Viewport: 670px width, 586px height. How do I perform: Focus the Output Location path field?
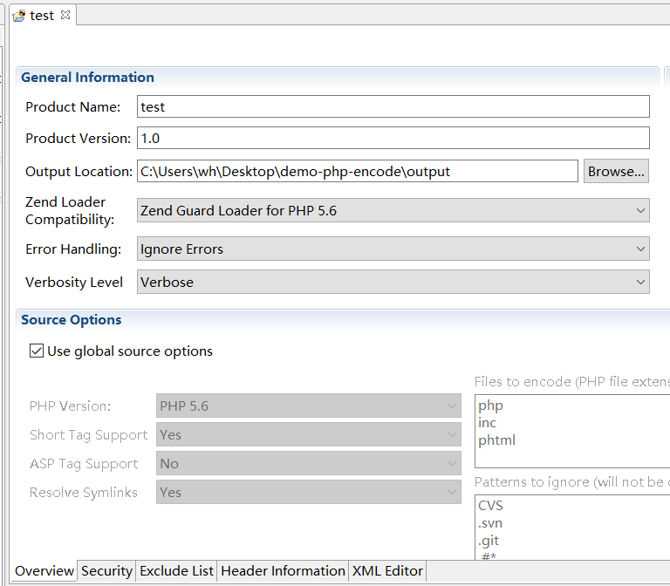point(358,171)
